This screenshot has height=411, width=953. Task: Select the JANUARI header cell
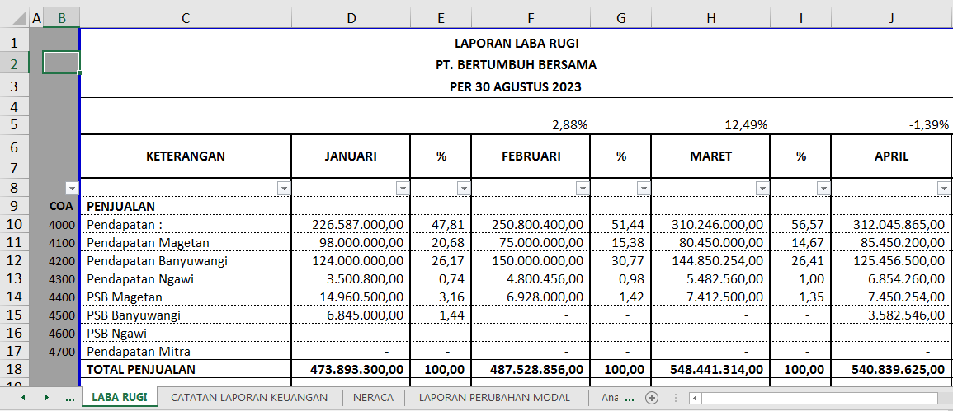coord(351,156)
